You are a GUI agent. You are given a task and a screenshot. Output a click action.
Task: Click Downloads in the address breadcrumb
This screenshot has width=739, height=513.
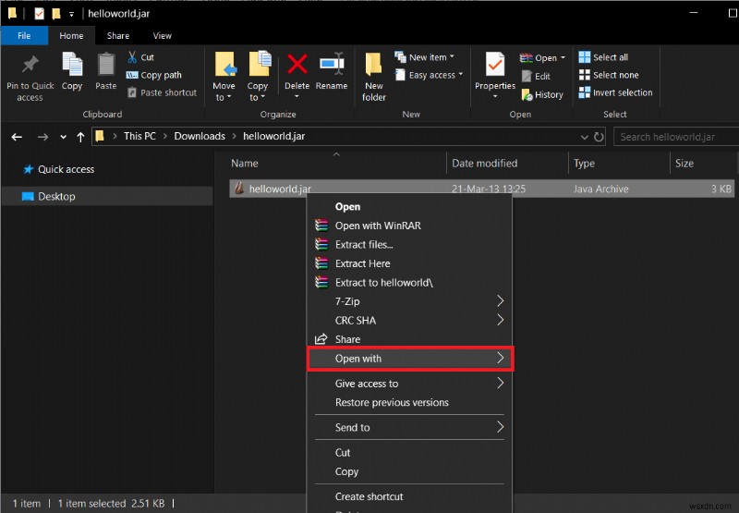200,136
